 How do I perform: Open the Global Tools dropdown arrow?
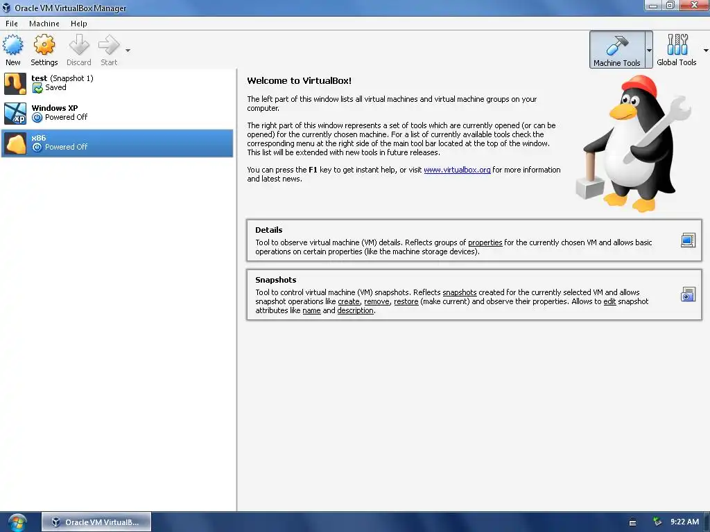[x=705, y=50]
